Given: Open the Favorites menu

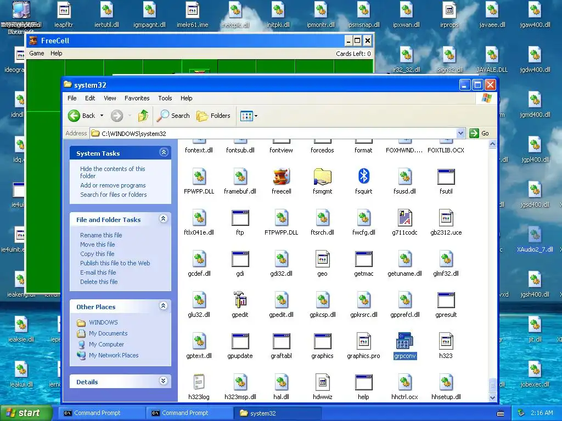Looking at the screenshot, I should pos(137,98).
